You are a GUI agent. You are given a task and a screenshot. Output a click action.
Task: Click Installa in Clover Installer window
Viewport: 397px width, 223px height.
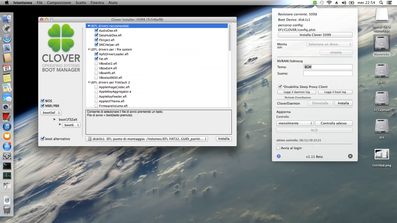point(224,139)
